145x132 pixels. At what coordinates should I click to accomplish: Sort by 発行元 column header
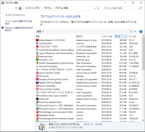pyautogui.click(x=88, y=36)
